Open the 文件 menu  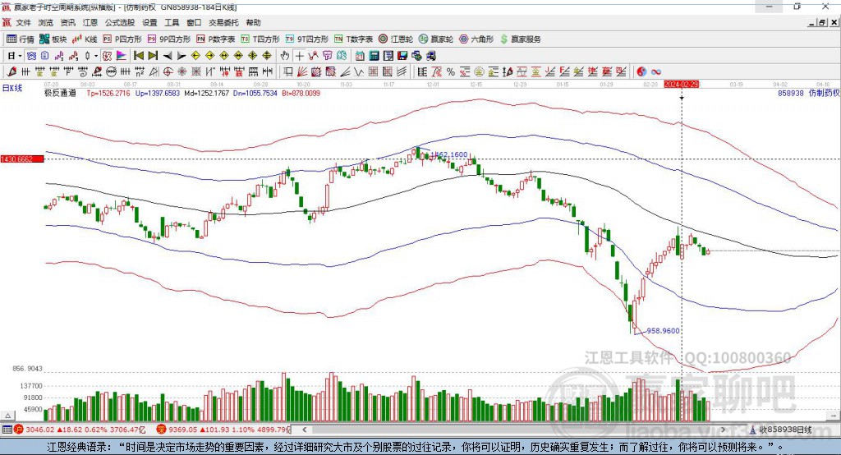click(x=23, y=22)
